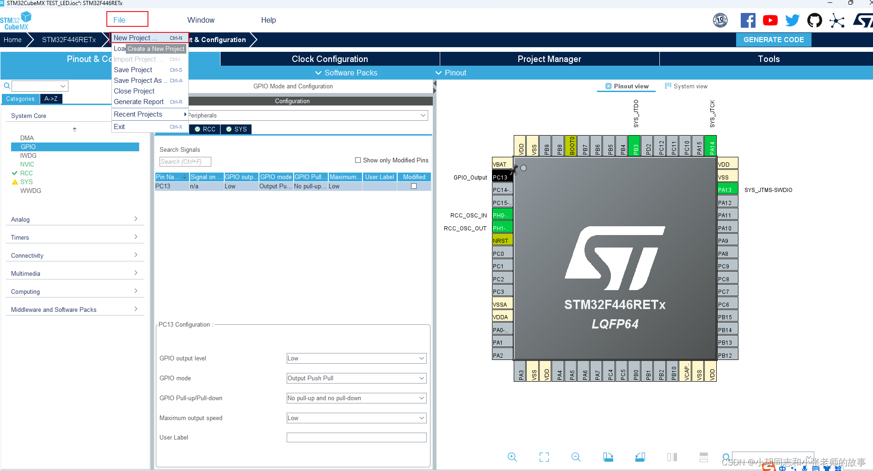The width and height of the screenshot is (873, 471).
Task: Open the ST YouTube channel icon
Action: pyautogui.click(x=770, y=20)
